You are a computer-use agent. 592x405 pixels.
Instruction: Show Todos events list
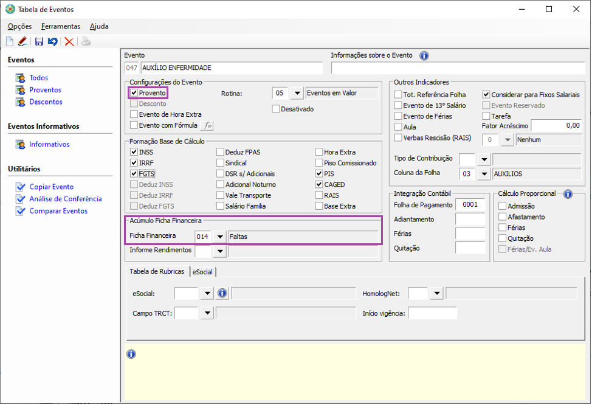[38, 78]
